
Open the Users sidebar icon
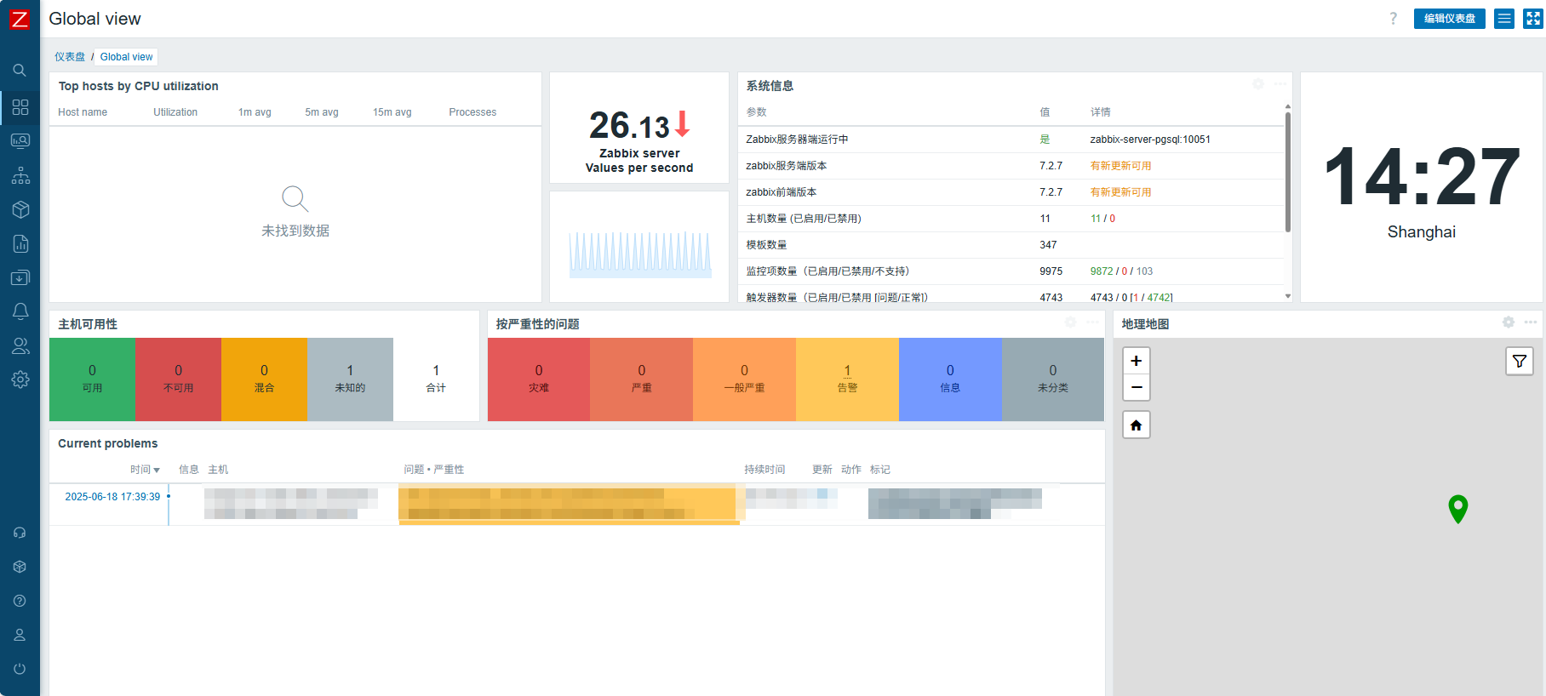[x=20, y=345]
